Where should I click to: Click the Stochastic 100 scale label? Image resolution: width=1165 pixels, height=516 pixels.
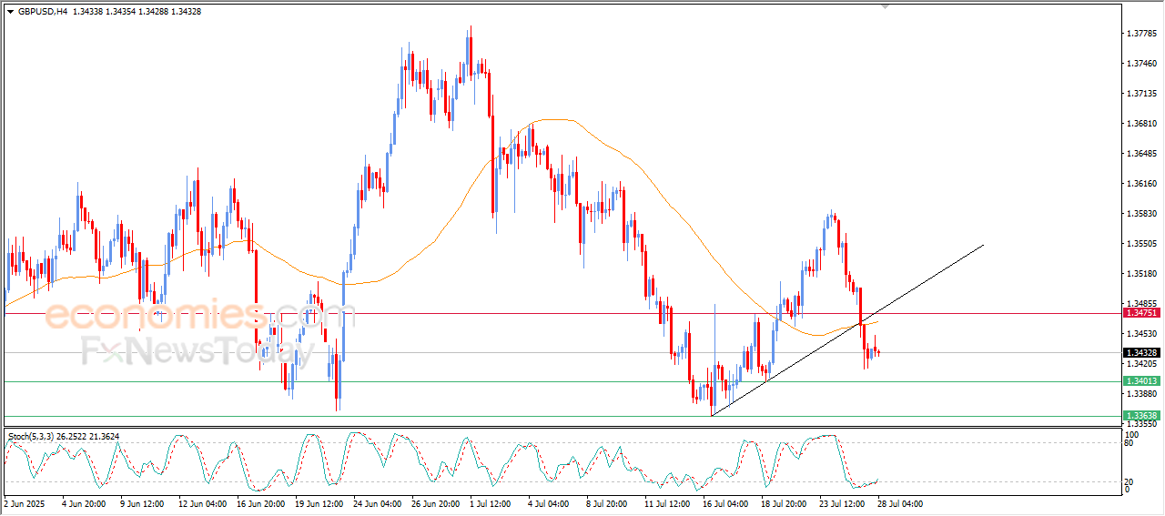coord(1131,435)
